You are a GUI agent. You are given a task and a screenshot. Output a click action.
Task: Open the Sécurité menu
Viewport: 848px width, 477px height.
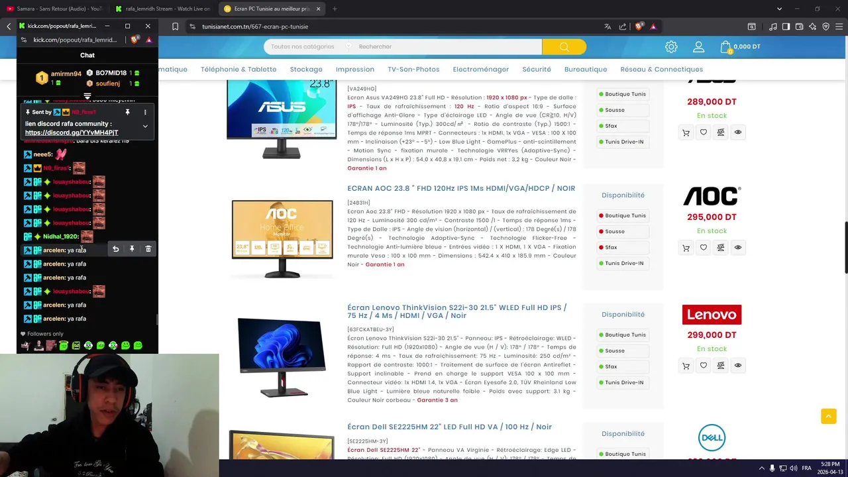[537, 69]
